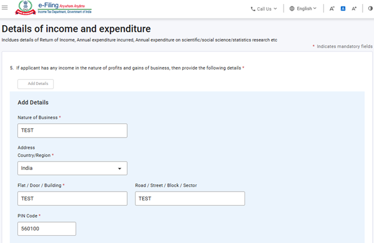
Task: Click the Add Details section heading
Action: [x=33, y=102]
